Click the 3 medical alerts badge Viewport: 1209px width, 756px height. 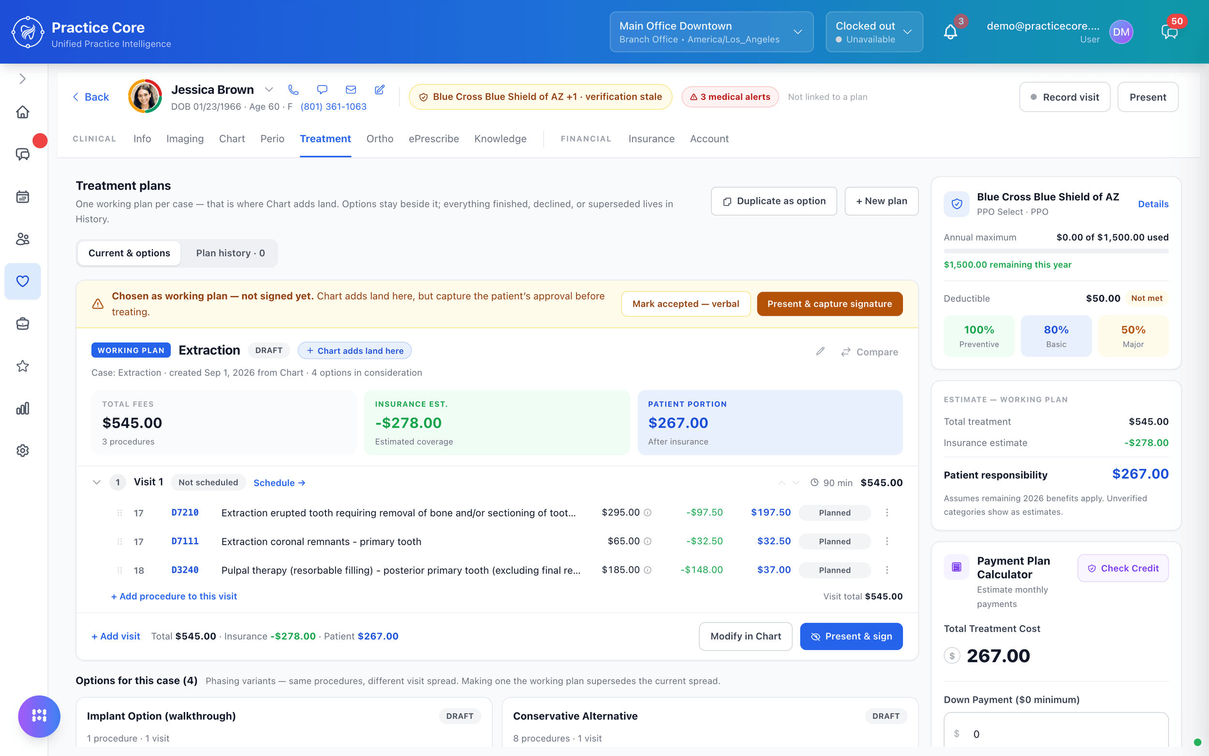click(x=730, y=97)
